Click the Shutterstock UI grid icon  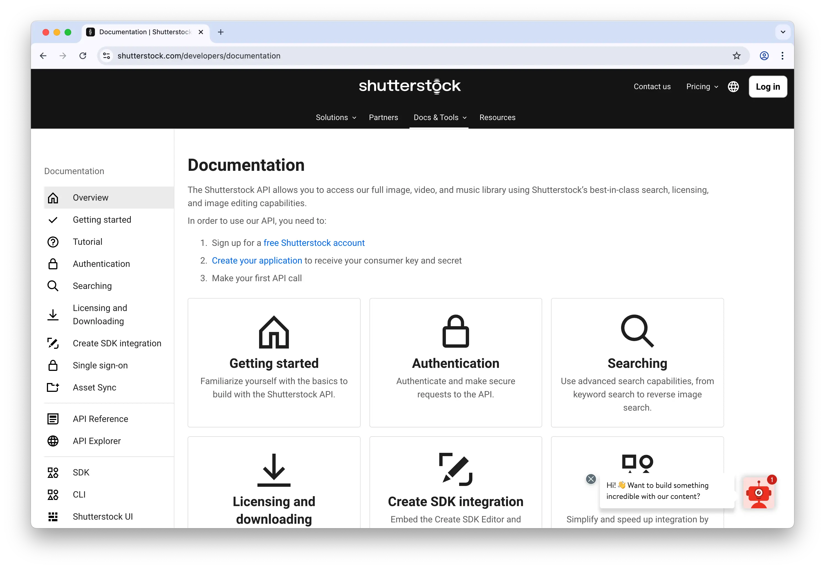point(53,517)
